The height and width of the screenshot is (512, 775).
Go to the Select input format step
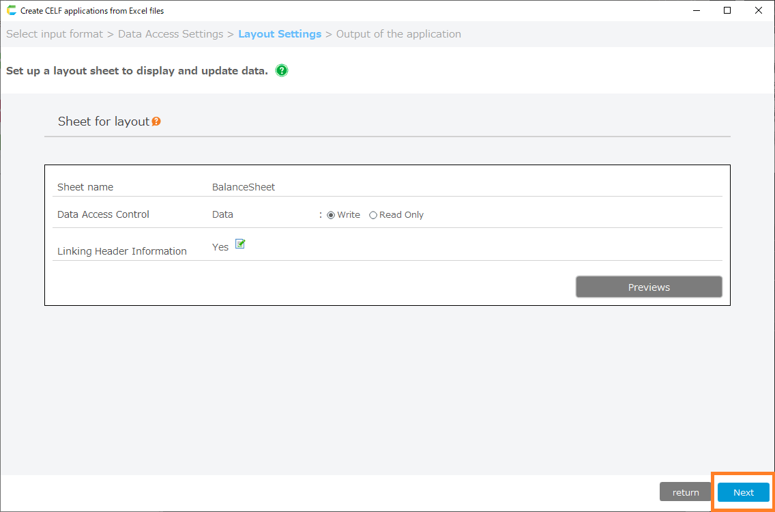[55, 34]
